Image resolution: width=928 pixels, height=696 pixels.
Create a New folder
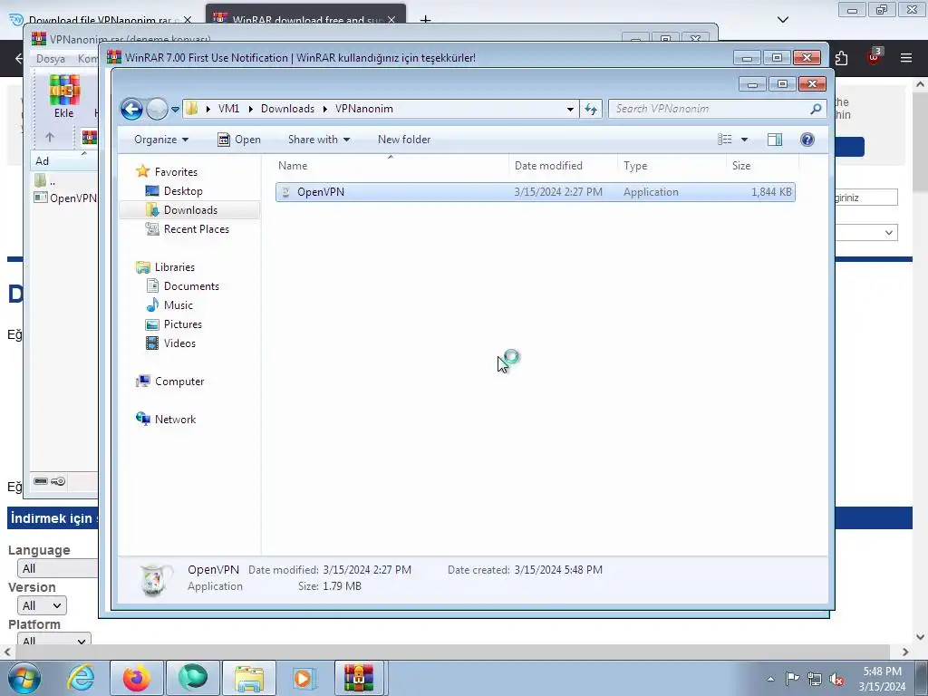click(404, 140)
